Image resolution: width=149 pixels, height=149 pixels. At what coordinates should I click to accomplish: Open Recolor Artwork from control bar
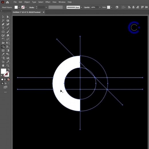pyautogui.click(x=117, y=7)
